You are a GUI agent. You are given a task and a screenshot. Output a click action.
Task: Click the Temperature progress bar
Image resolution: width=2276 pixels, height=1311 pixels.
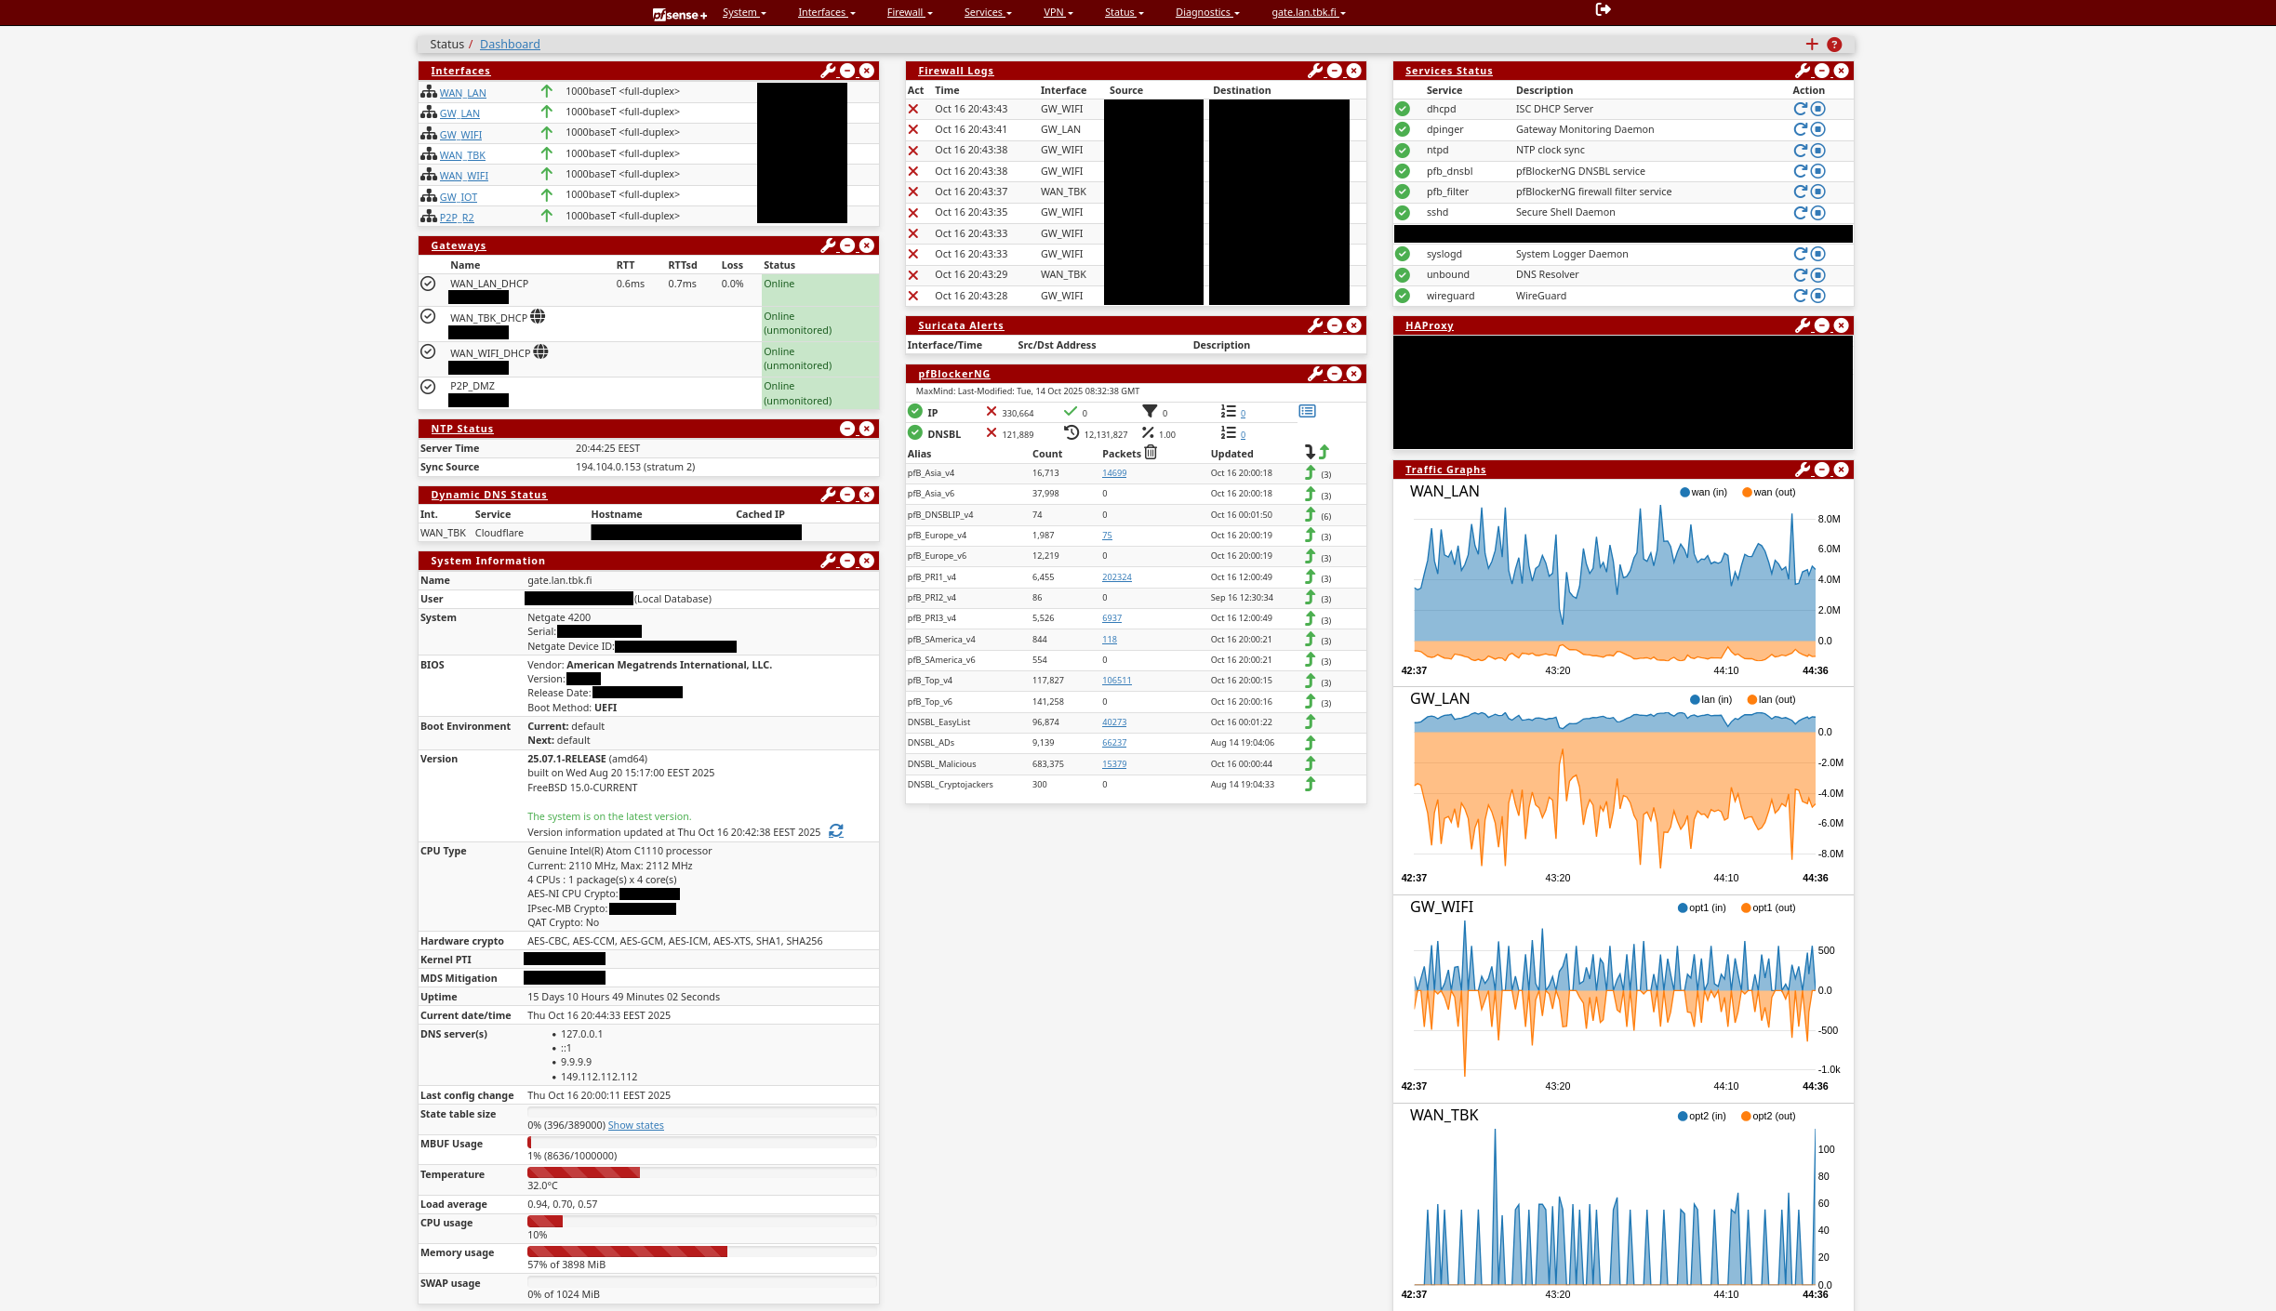click(x=701, y=1172)
